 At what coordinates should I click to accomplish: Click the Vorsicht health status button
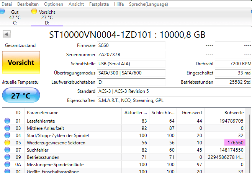pos(21,62)
